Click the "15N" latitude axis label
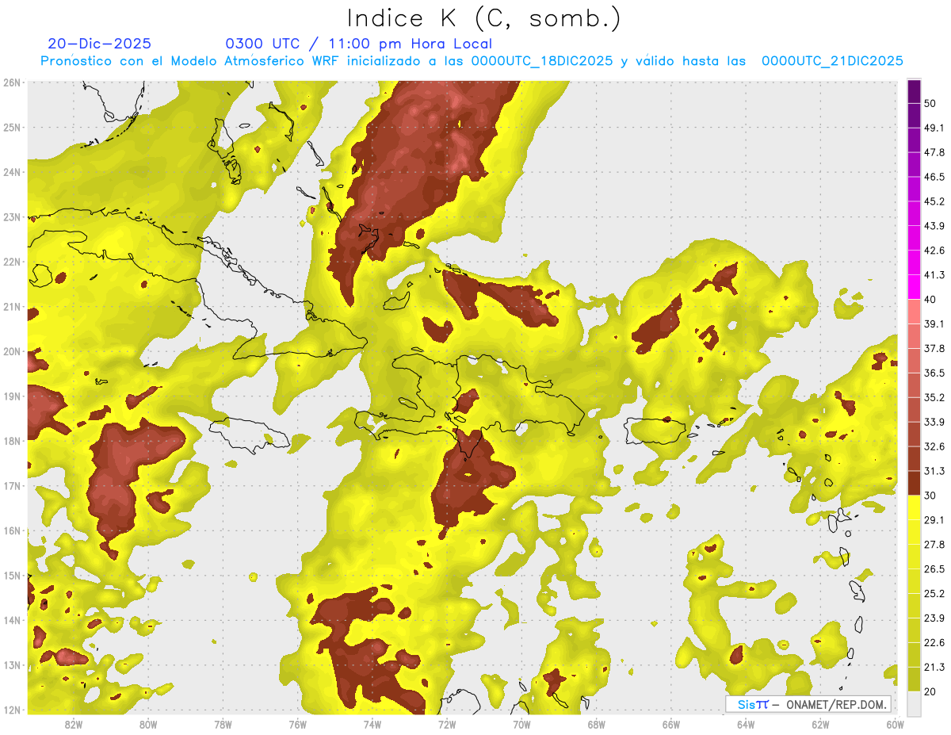This screenshot has height=735, width=951. pyautogui.click(x=12, y=576)
